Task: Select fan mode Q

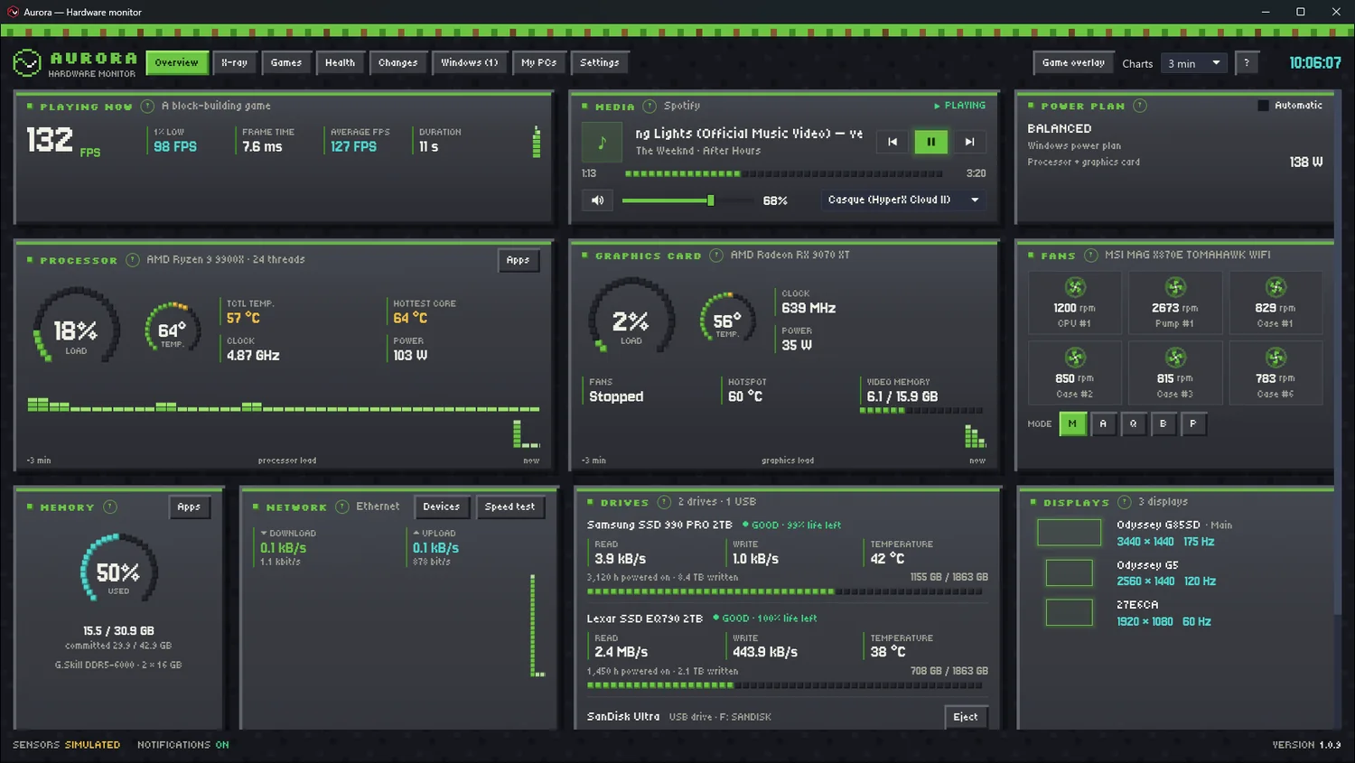Action: [x=1133, y=423]
